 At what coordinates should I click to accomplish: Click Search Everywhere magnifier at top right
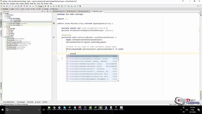tap(198, 6)
